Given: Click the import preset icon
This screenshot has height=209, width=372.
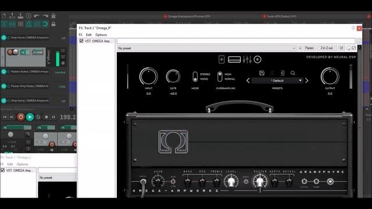Looking at the screenshot, I should click(282, 73).
